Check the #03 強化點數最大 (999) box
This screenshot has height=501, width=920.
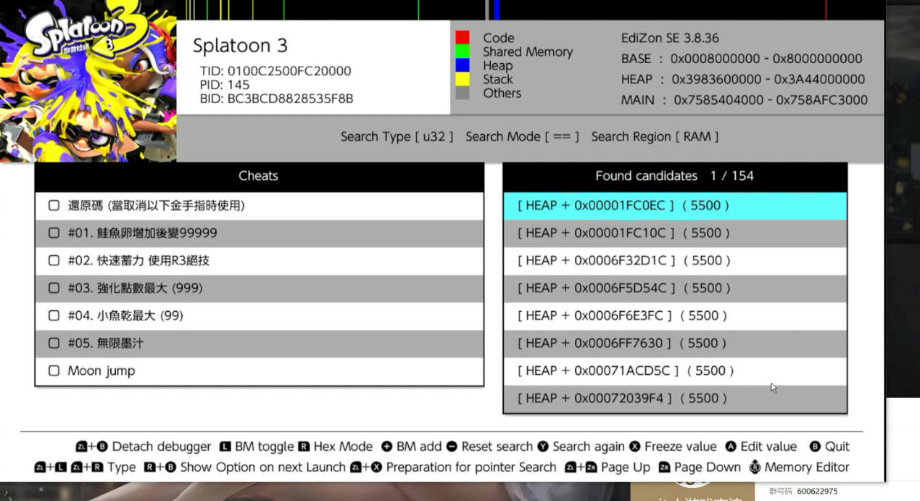point(54,289)
